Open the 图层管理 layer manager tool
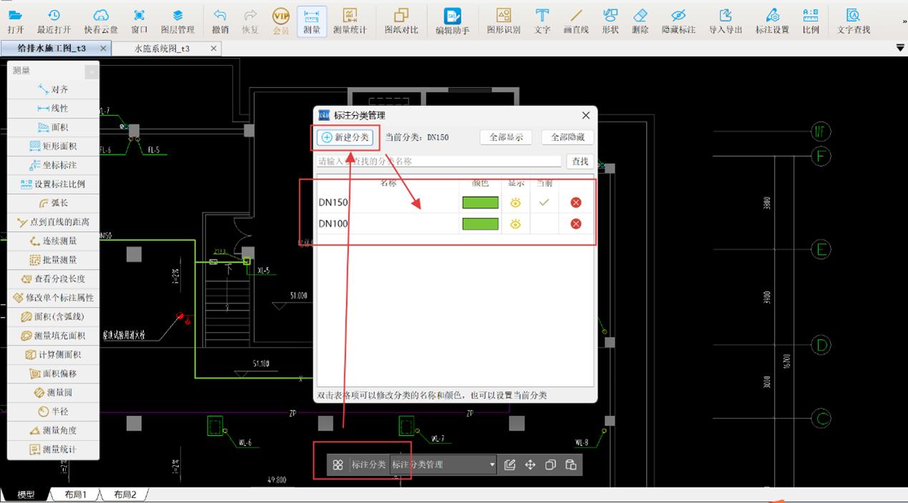 point(177,21)
